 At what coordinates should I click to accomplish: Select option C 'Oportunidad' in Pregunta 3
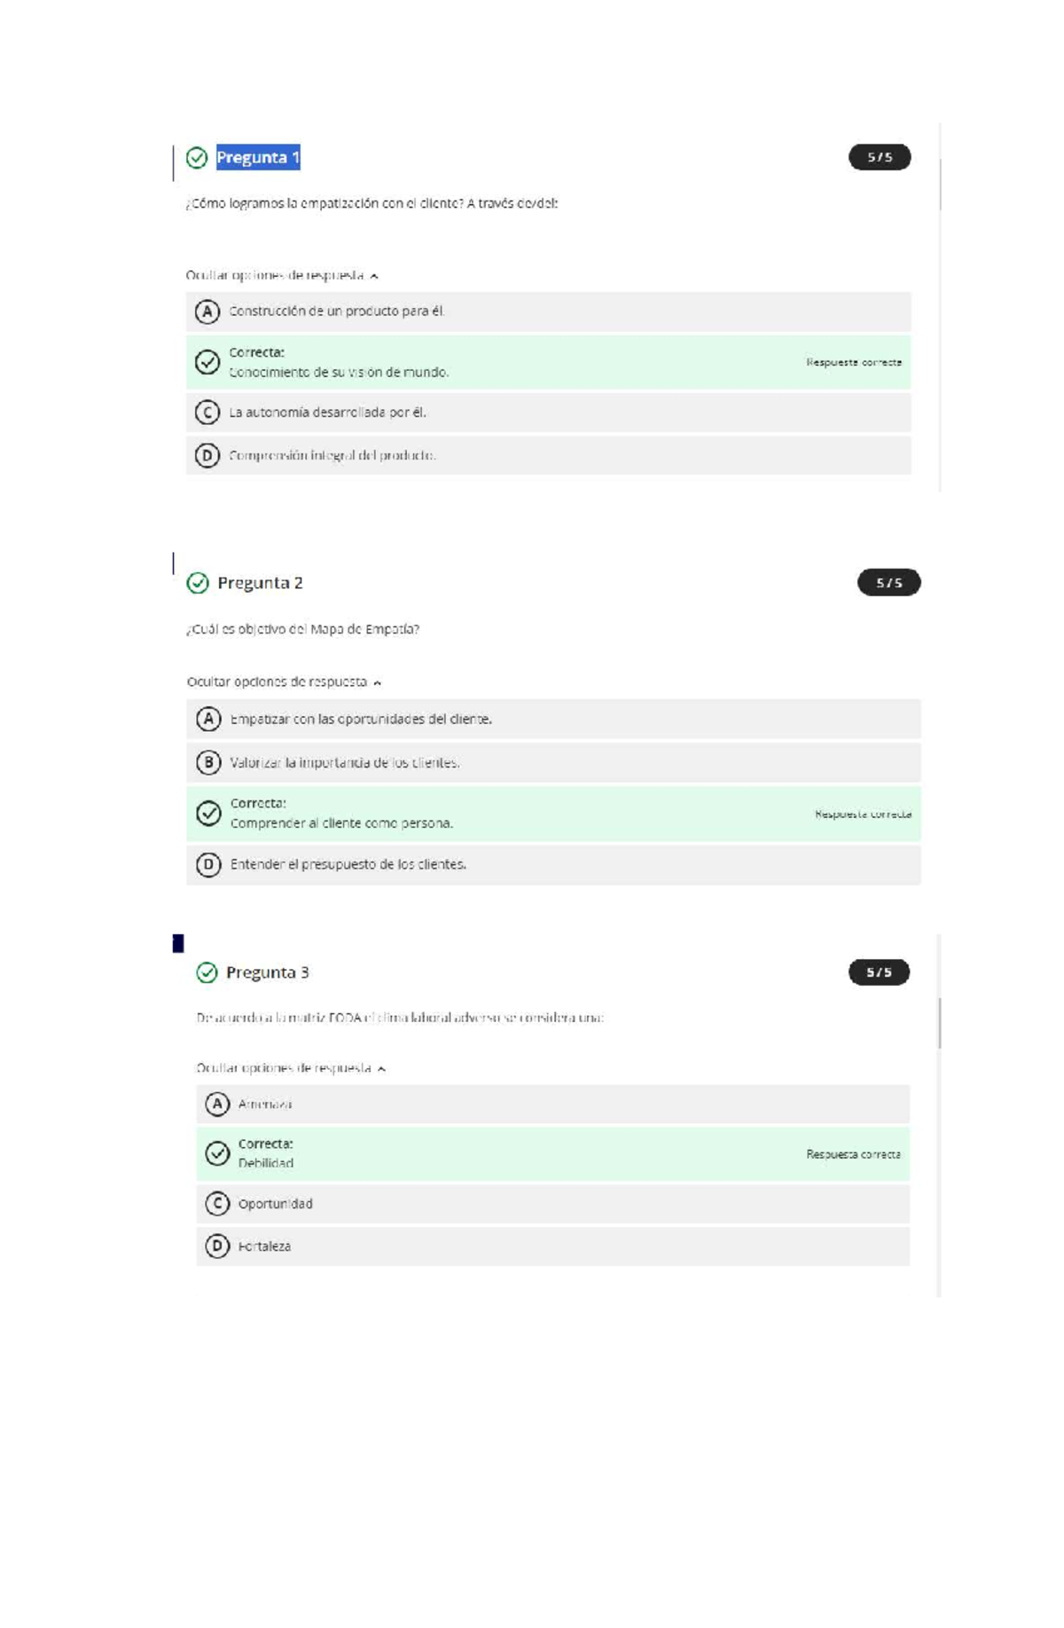click(x=217, y=1204)
